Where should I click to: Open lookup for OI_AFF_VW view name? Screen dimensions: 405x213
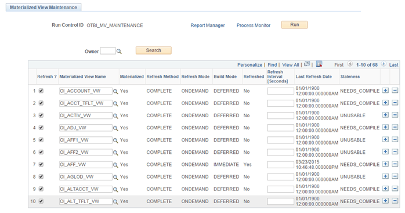115,165
